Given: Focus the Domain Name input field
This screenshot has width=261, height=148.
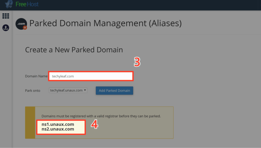Looking at the screenshot, I should click(91, 76).
